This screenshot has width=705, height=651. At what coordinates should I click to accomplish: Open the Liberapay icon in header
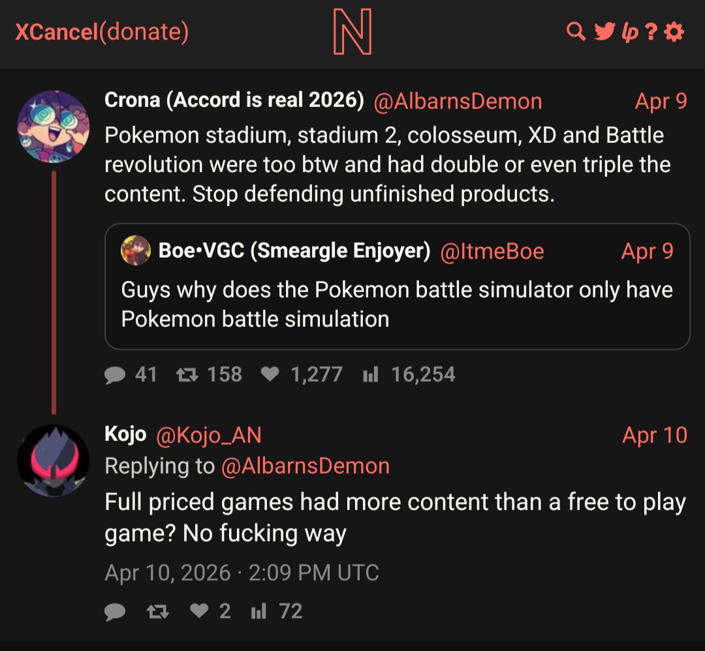point(630,33)
